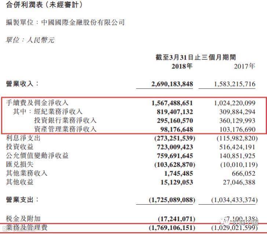Click the 2017年 column header
Image resolution: width=267 pixels, height=234 pixels.
[245, 66]
